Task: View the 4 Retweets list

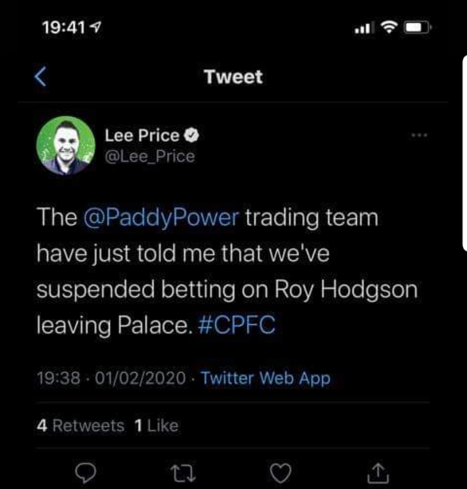Action: pyautogui.click(x=81, y=426)
